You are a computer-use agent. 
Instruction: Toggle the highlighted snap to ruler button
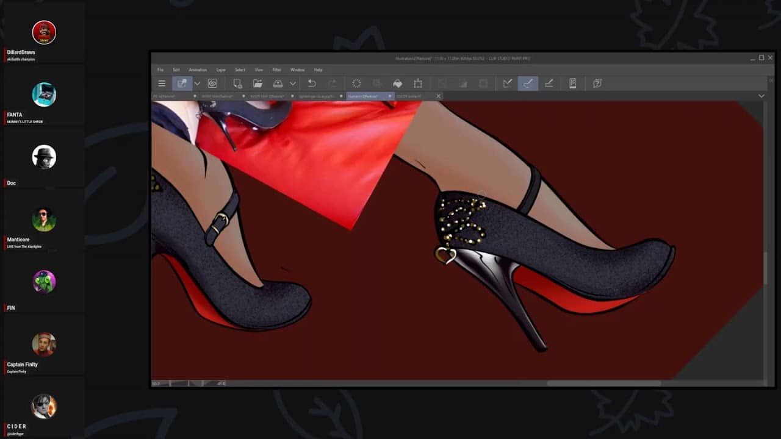point(528,84)
